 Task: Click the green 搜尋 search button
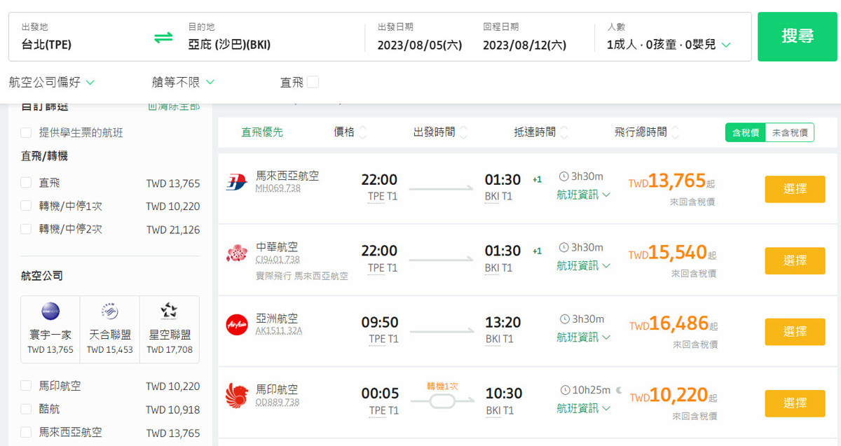point(798,36)
